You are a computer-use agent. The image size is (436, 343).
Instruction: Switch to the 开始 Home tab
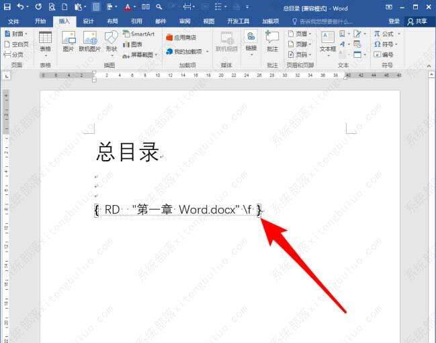pos(40,21)
